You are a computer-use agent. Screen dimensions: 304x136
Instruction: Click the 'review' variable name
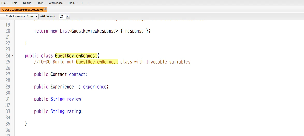74,99
